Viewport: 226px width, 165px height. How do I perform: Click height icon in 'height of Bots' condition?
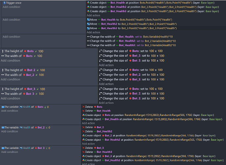pos(3,51)
